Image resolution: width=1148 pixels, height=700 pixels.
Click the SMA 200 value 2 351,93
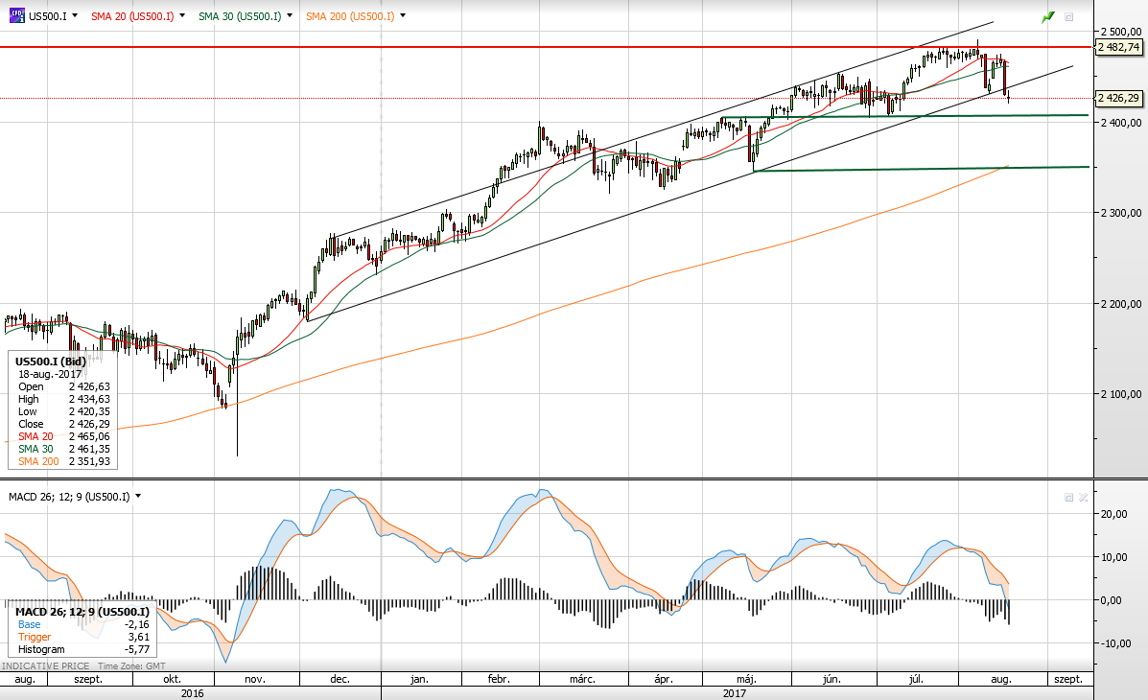click(x=89, y=461)
